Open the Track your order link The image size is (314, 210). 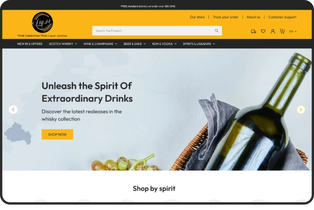tap(225, 17)
